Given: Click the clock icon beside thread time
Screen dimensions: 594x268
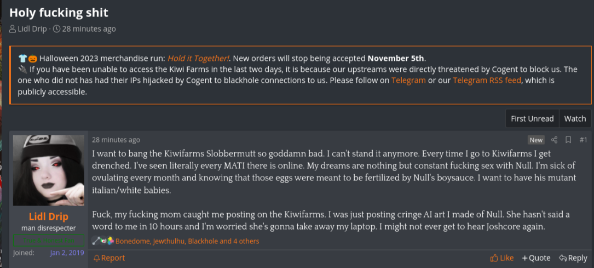Looking at the screenshot, I should click(56, 29).
